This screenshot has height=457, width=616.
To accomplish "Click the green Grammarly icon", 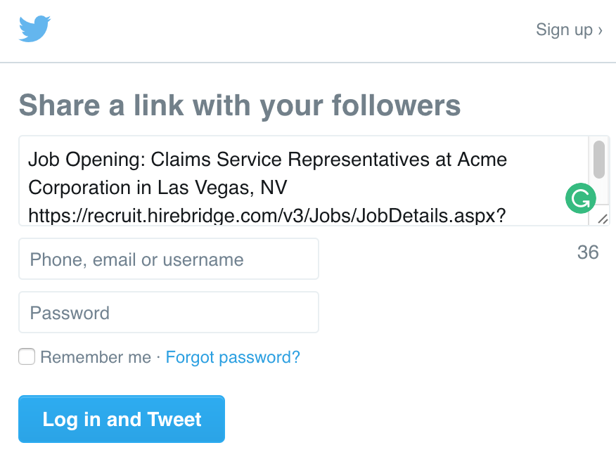I will click(x=580, y=199).
